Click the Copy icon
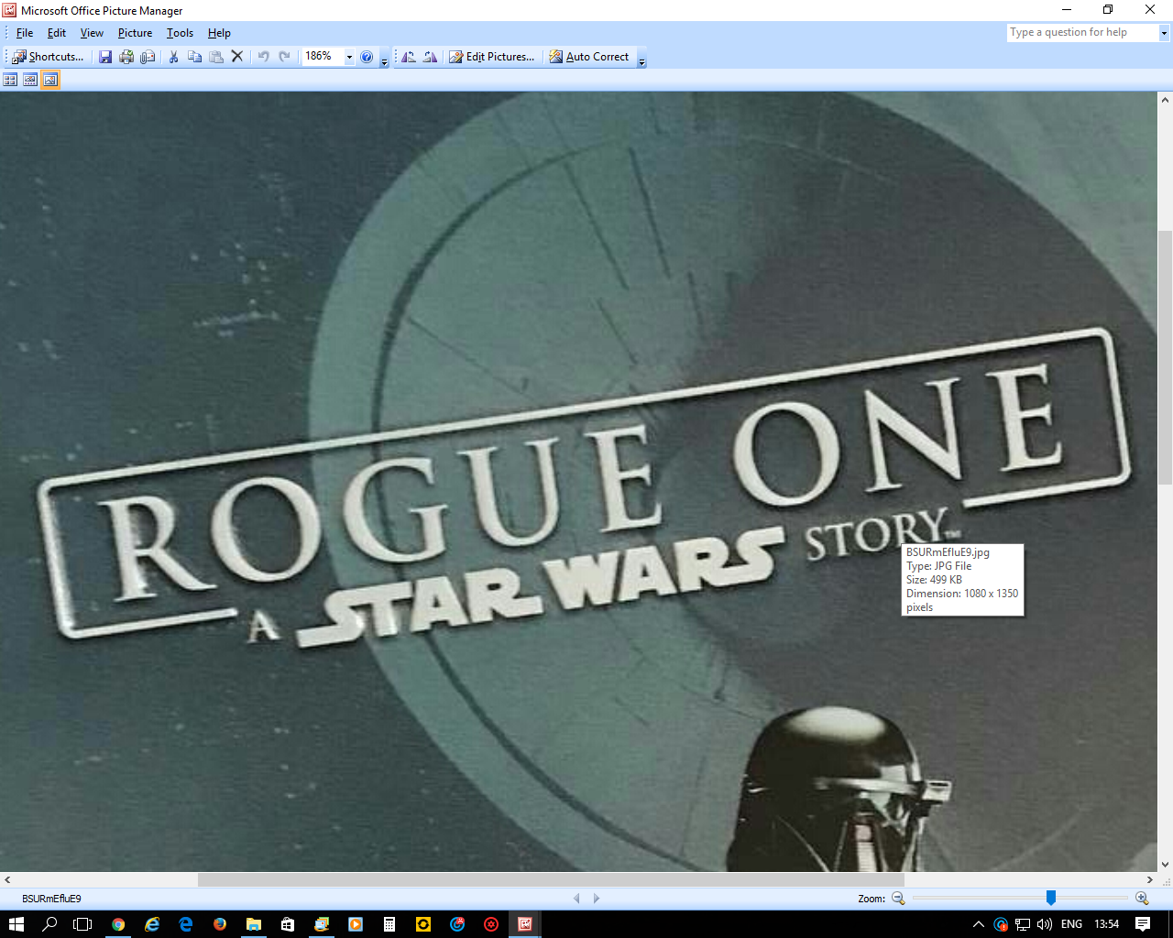1173x938 pixels. pyautogui.click(x=194, y=57)
